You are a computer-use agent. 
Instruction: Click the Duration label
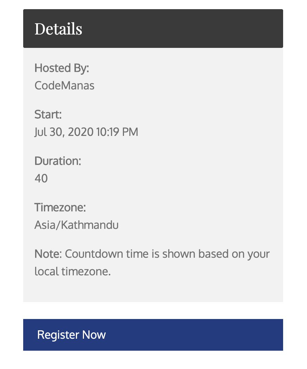pos(58,161)
